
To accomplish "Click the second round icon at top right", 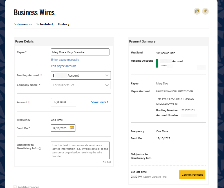I will tap(205, 11).
